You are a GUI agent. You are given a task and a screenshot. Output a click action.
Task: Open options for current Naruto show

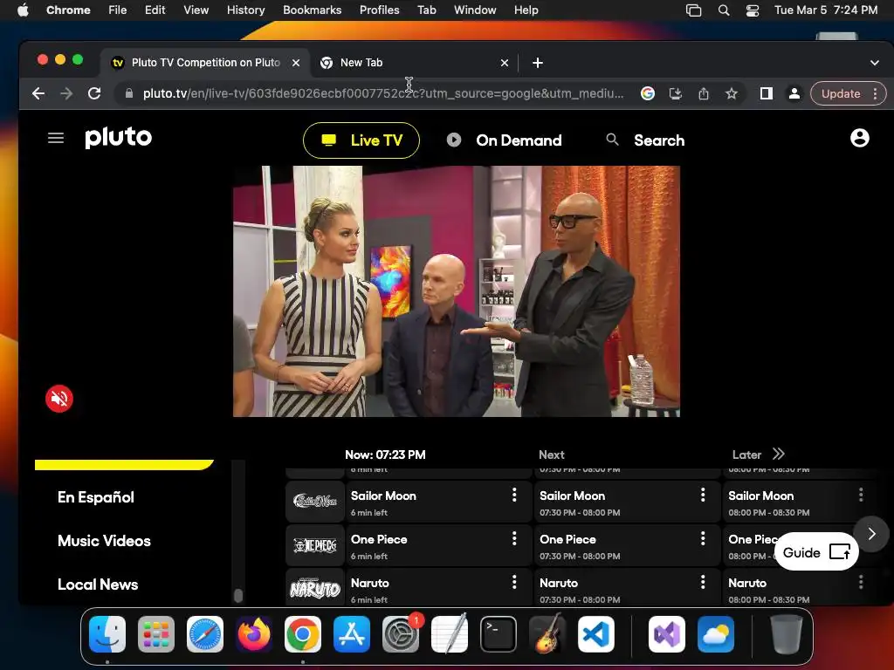pos(514,582)
